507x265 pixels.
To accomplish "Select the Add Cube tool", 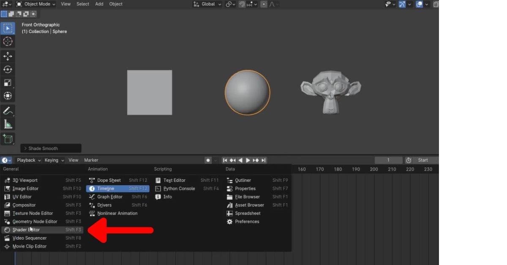I will [8, 139].
